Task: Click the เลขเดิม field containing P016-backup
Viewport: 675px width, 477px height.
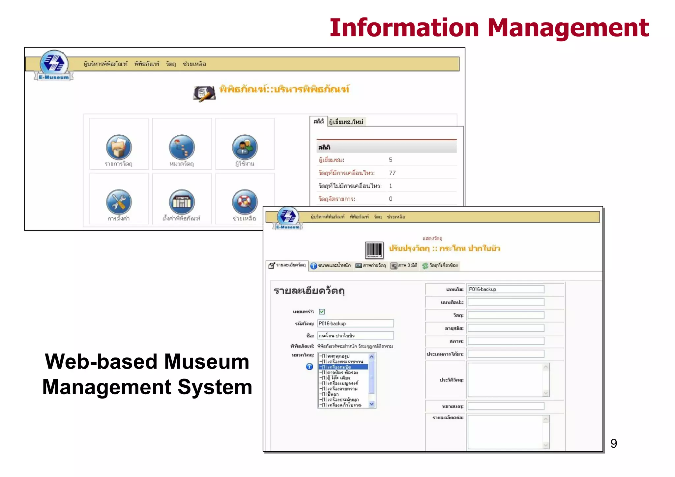Action: (506, 289)
